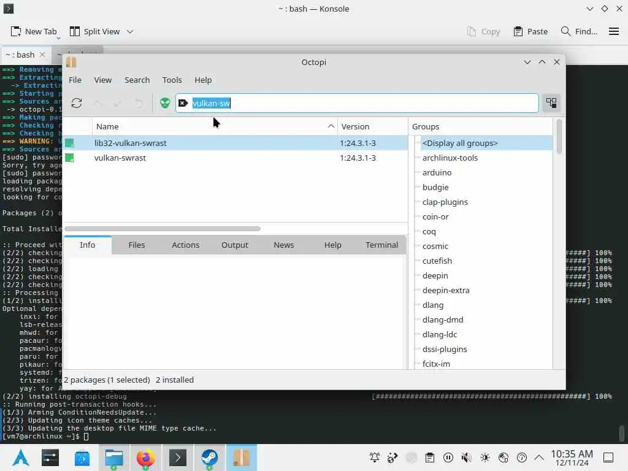Click the Octopi window app icon
The height and width of the screenshot is (471, 628).
coord(71,62)
